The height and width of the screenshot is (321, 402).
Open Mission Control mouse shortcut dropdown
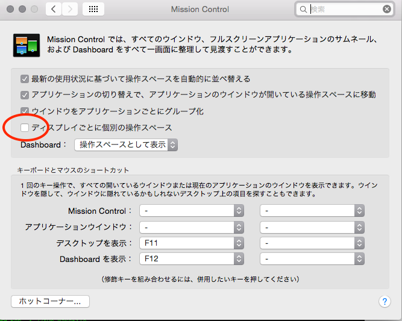(x=312, y=211)
